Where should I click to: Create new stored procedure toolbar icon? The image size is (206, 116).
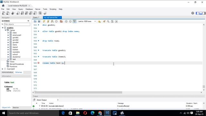(31, 13)
